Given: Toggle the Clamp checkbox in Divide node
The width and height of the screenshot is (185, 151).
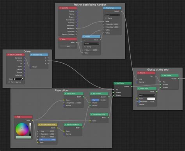Looking at the screenshot, I should tap(85, 47).
